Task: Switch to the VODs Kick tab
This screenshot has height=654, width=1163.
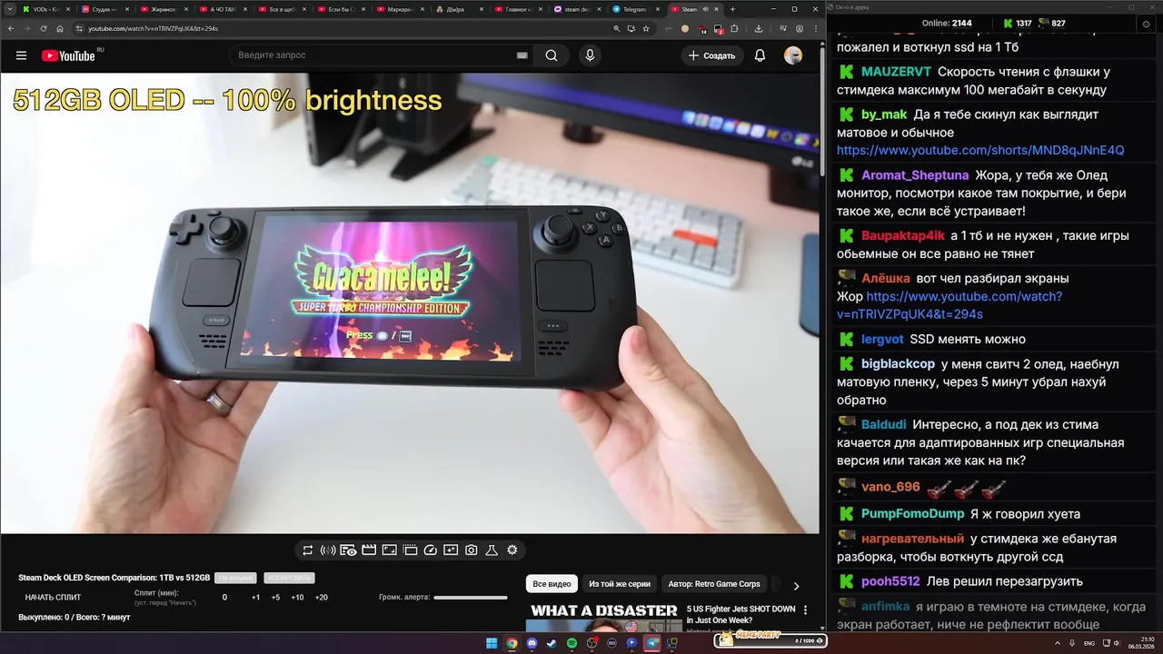Action: pos(45,9)
